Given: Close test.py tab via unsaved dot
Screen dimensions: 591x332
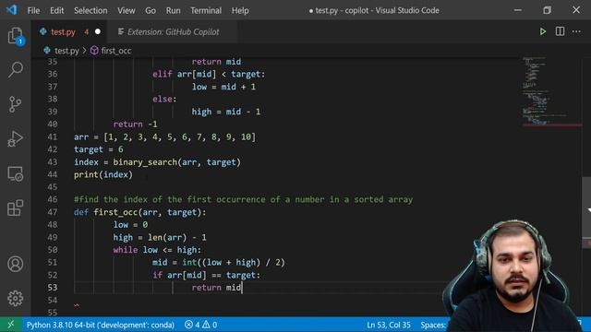Looking at the screenshot, I should tap(98, 32).
